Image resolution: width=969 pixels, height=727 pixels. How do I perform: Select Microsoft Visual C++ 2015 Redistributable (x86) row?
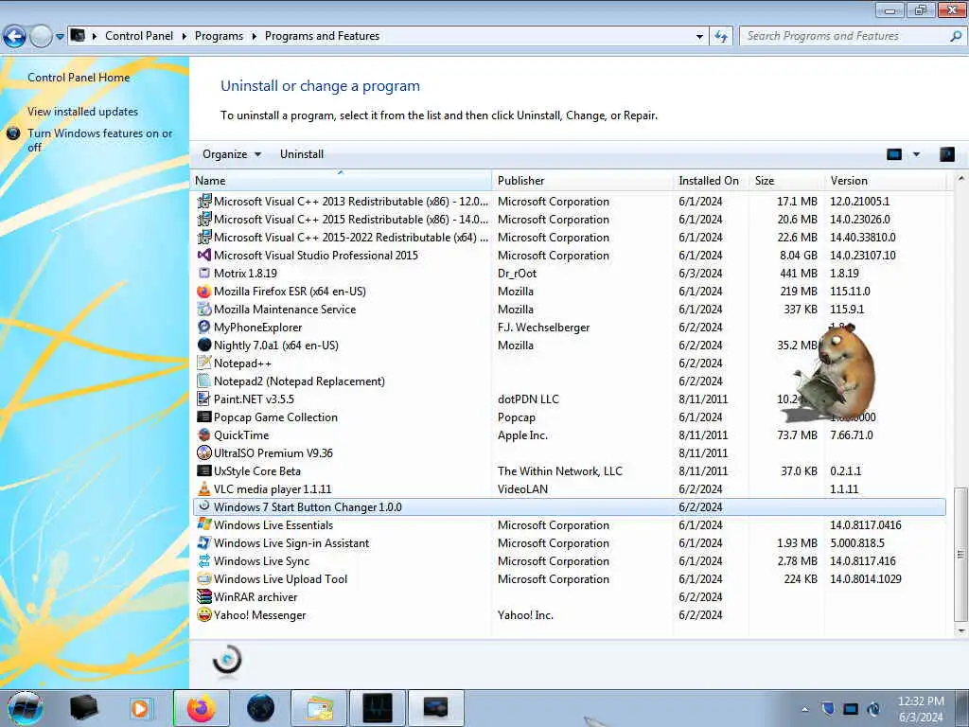[570, 220]
